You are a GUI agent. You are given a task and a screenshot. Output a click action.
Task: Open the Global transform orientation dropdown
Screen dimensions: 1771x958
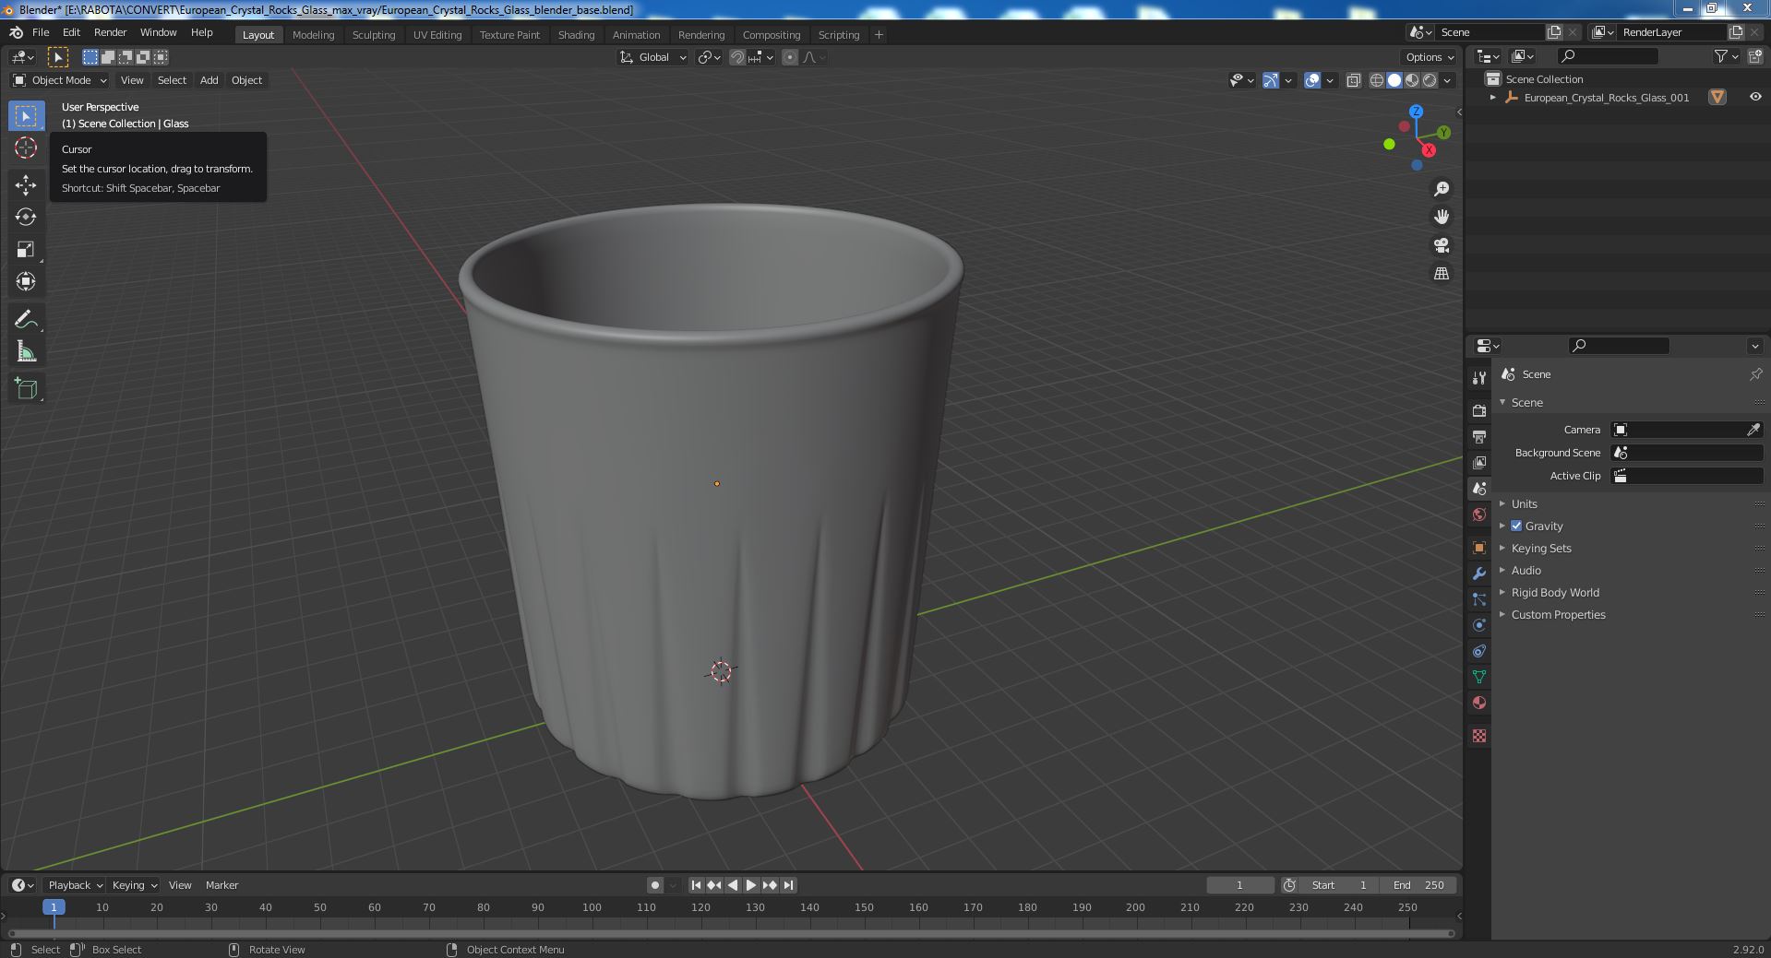tap(652, 57)
